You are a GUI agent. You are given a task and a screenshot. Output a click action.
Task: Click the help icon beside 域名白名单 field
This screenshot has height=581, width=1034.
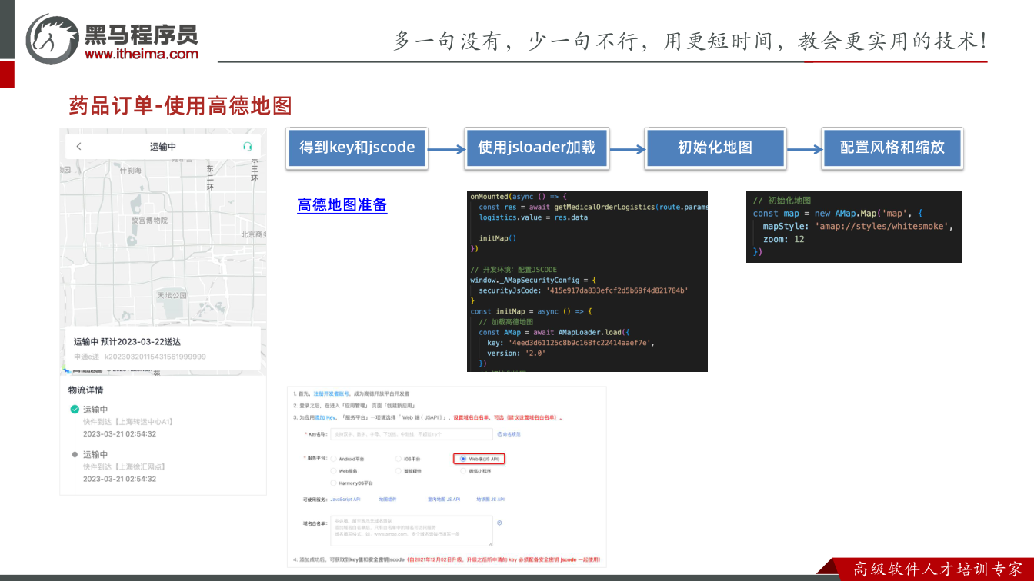[499, 523]
